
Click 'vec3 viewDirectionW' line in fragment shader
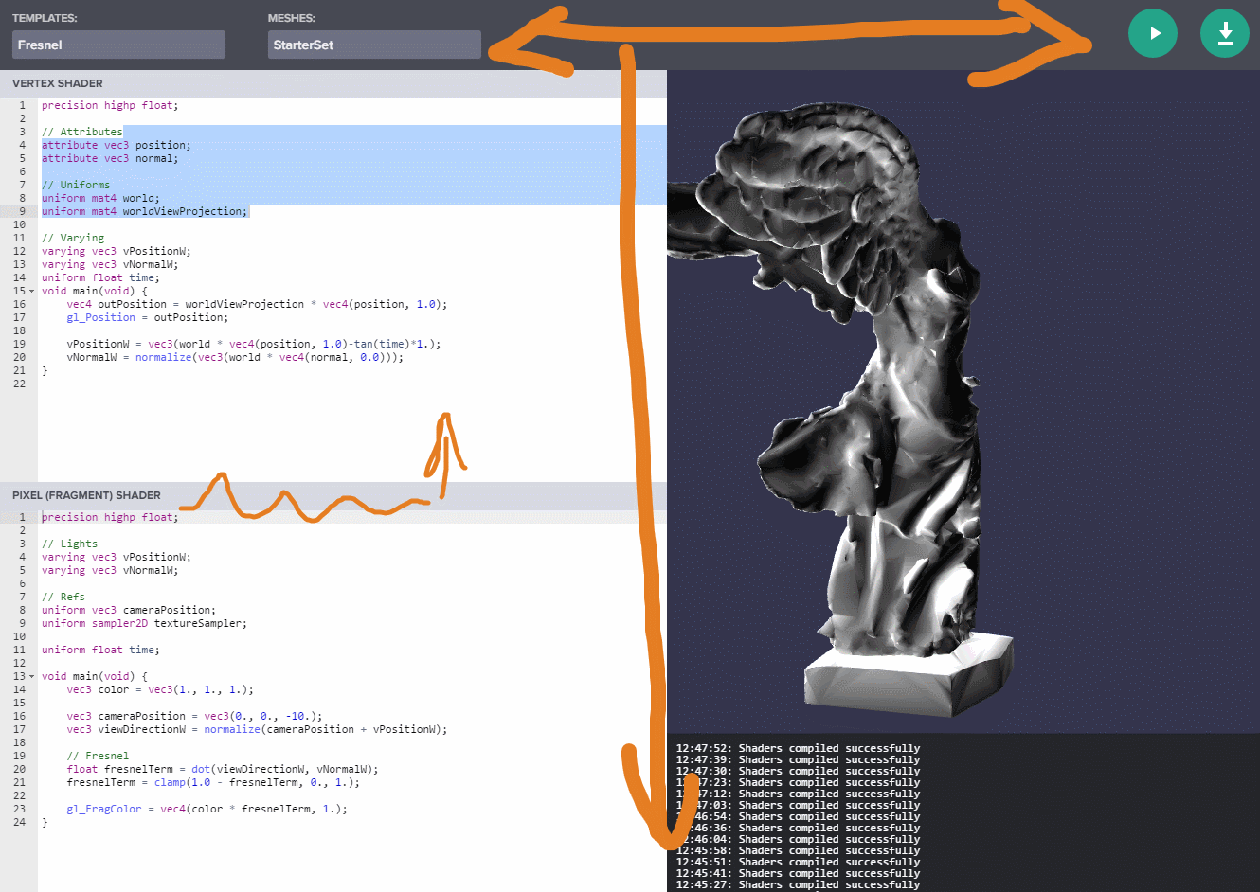click(257, 729)
